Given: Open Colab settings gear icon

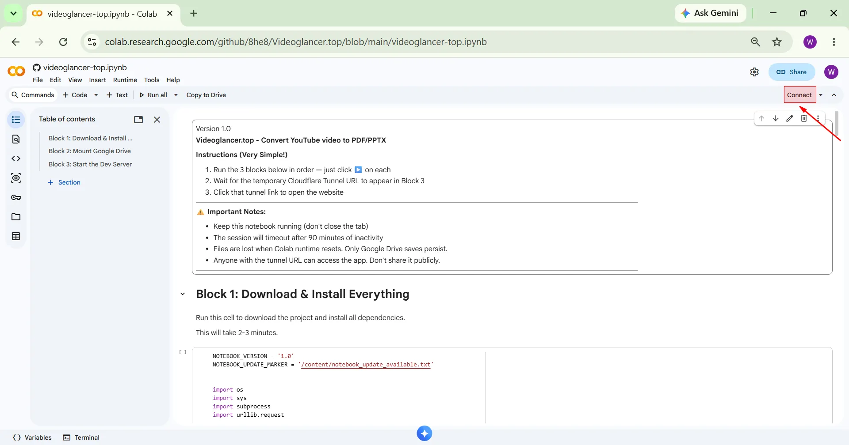Looking at the screenshot, I should [754, 72].
